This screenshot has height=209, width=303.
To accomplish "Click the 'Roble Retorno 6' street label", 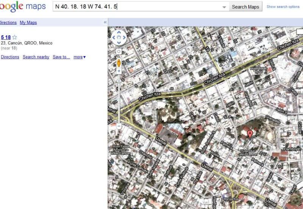I will tap(208, 142).
